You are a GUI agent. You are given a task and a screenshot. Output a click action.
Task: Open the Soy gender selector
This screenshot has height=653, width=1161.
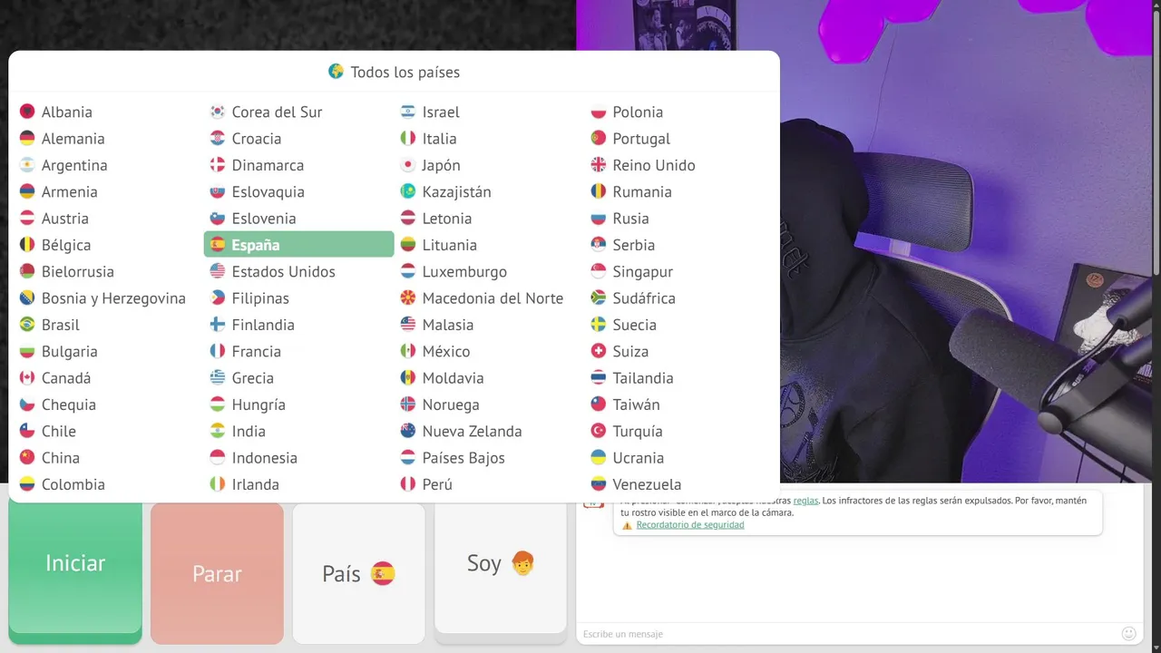[x=501, y=568]
